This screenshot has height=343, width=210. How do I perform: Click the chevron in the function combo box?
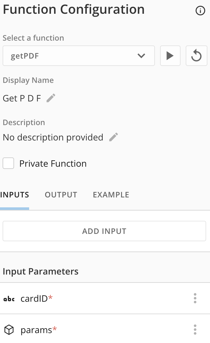pyautogui.click(x=141, y=55)
